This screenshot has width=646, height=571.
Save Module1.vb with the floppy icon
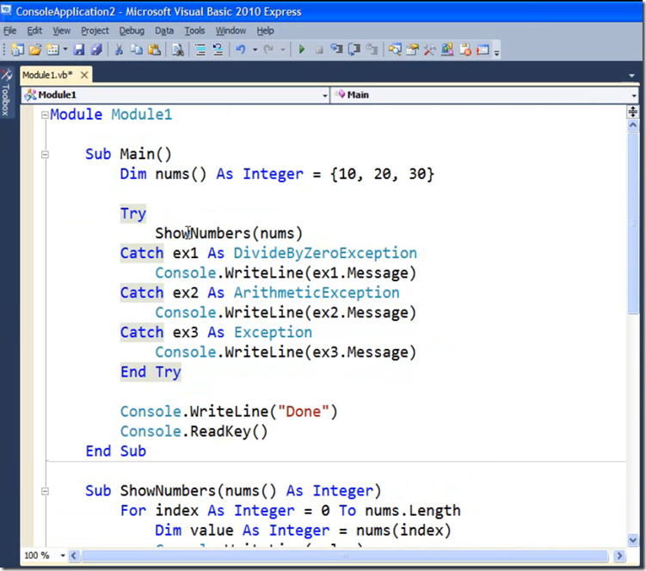78,50
